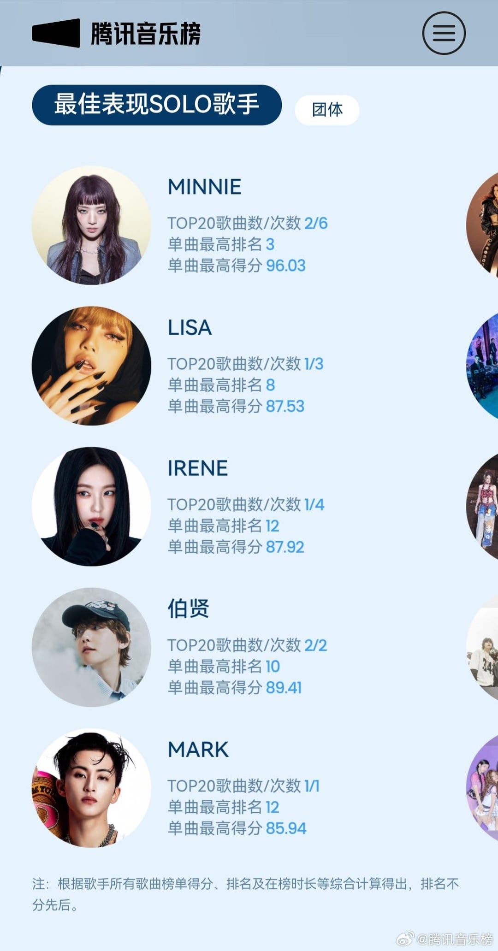The image size is (498, 951).
Task: Click MINNIE's top score 96.03
Action: point(286,266)
